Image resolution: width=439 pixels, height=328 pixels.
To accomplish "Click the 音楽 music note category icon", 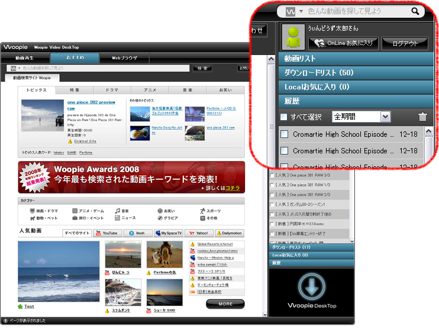I will 118,211.
